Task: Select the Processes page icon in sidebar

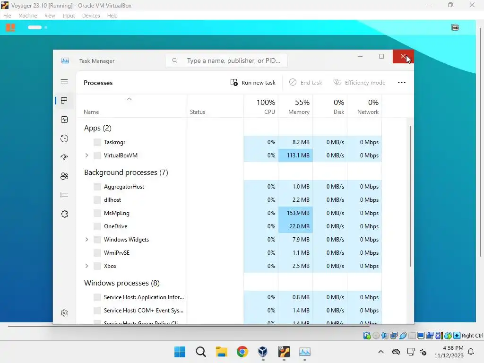Action: [64, 101]
